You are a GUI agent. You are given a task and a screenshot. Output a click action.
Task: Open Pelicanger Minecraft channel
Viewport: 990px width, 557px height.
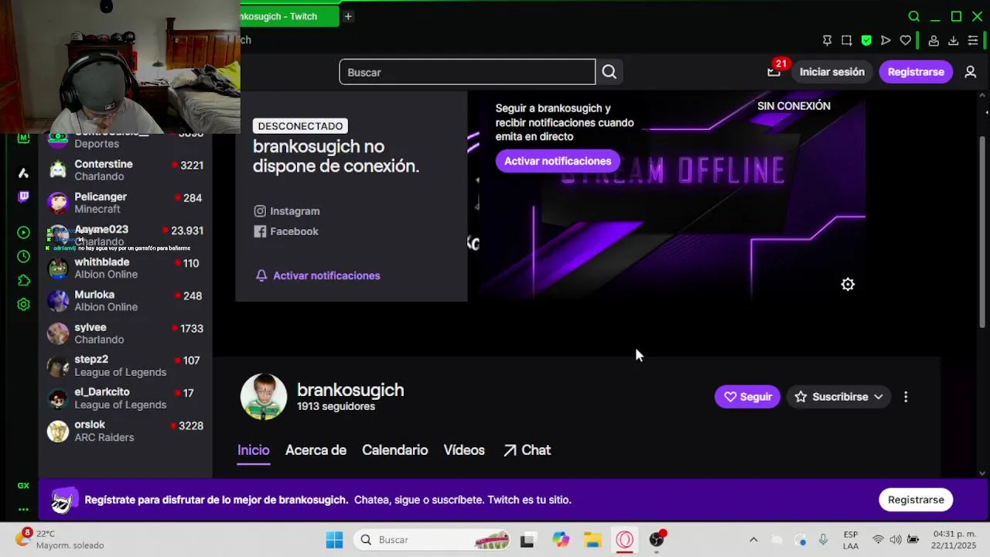(125, 203)
